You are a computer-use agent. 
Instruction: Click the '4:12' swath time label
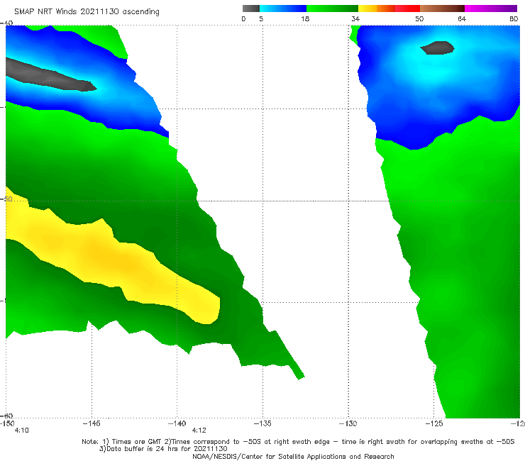coord(199,431)
